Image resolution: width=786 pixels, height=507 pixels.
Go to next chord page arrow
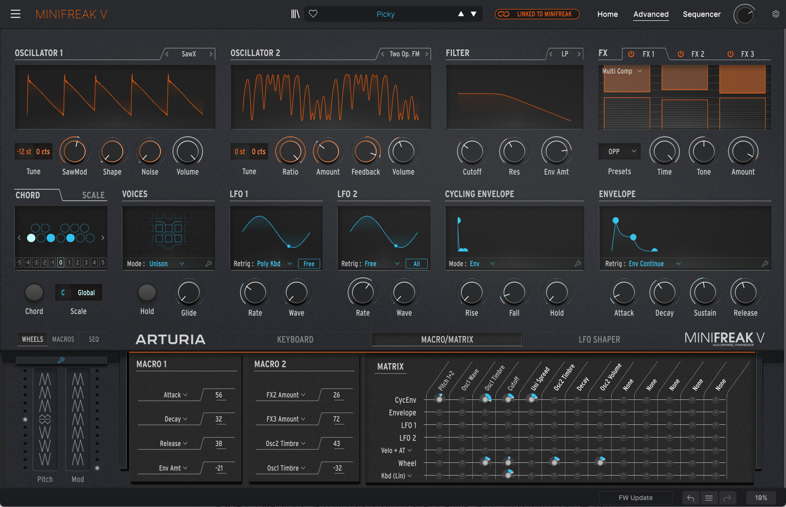[x=103, y=238]
